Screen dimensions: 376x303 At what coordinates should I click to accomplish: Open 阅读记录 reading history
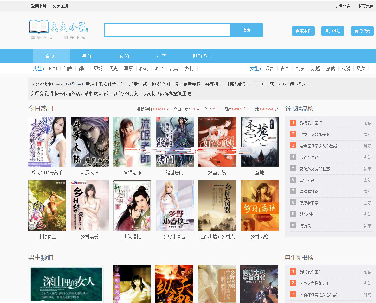coord(362,31)
